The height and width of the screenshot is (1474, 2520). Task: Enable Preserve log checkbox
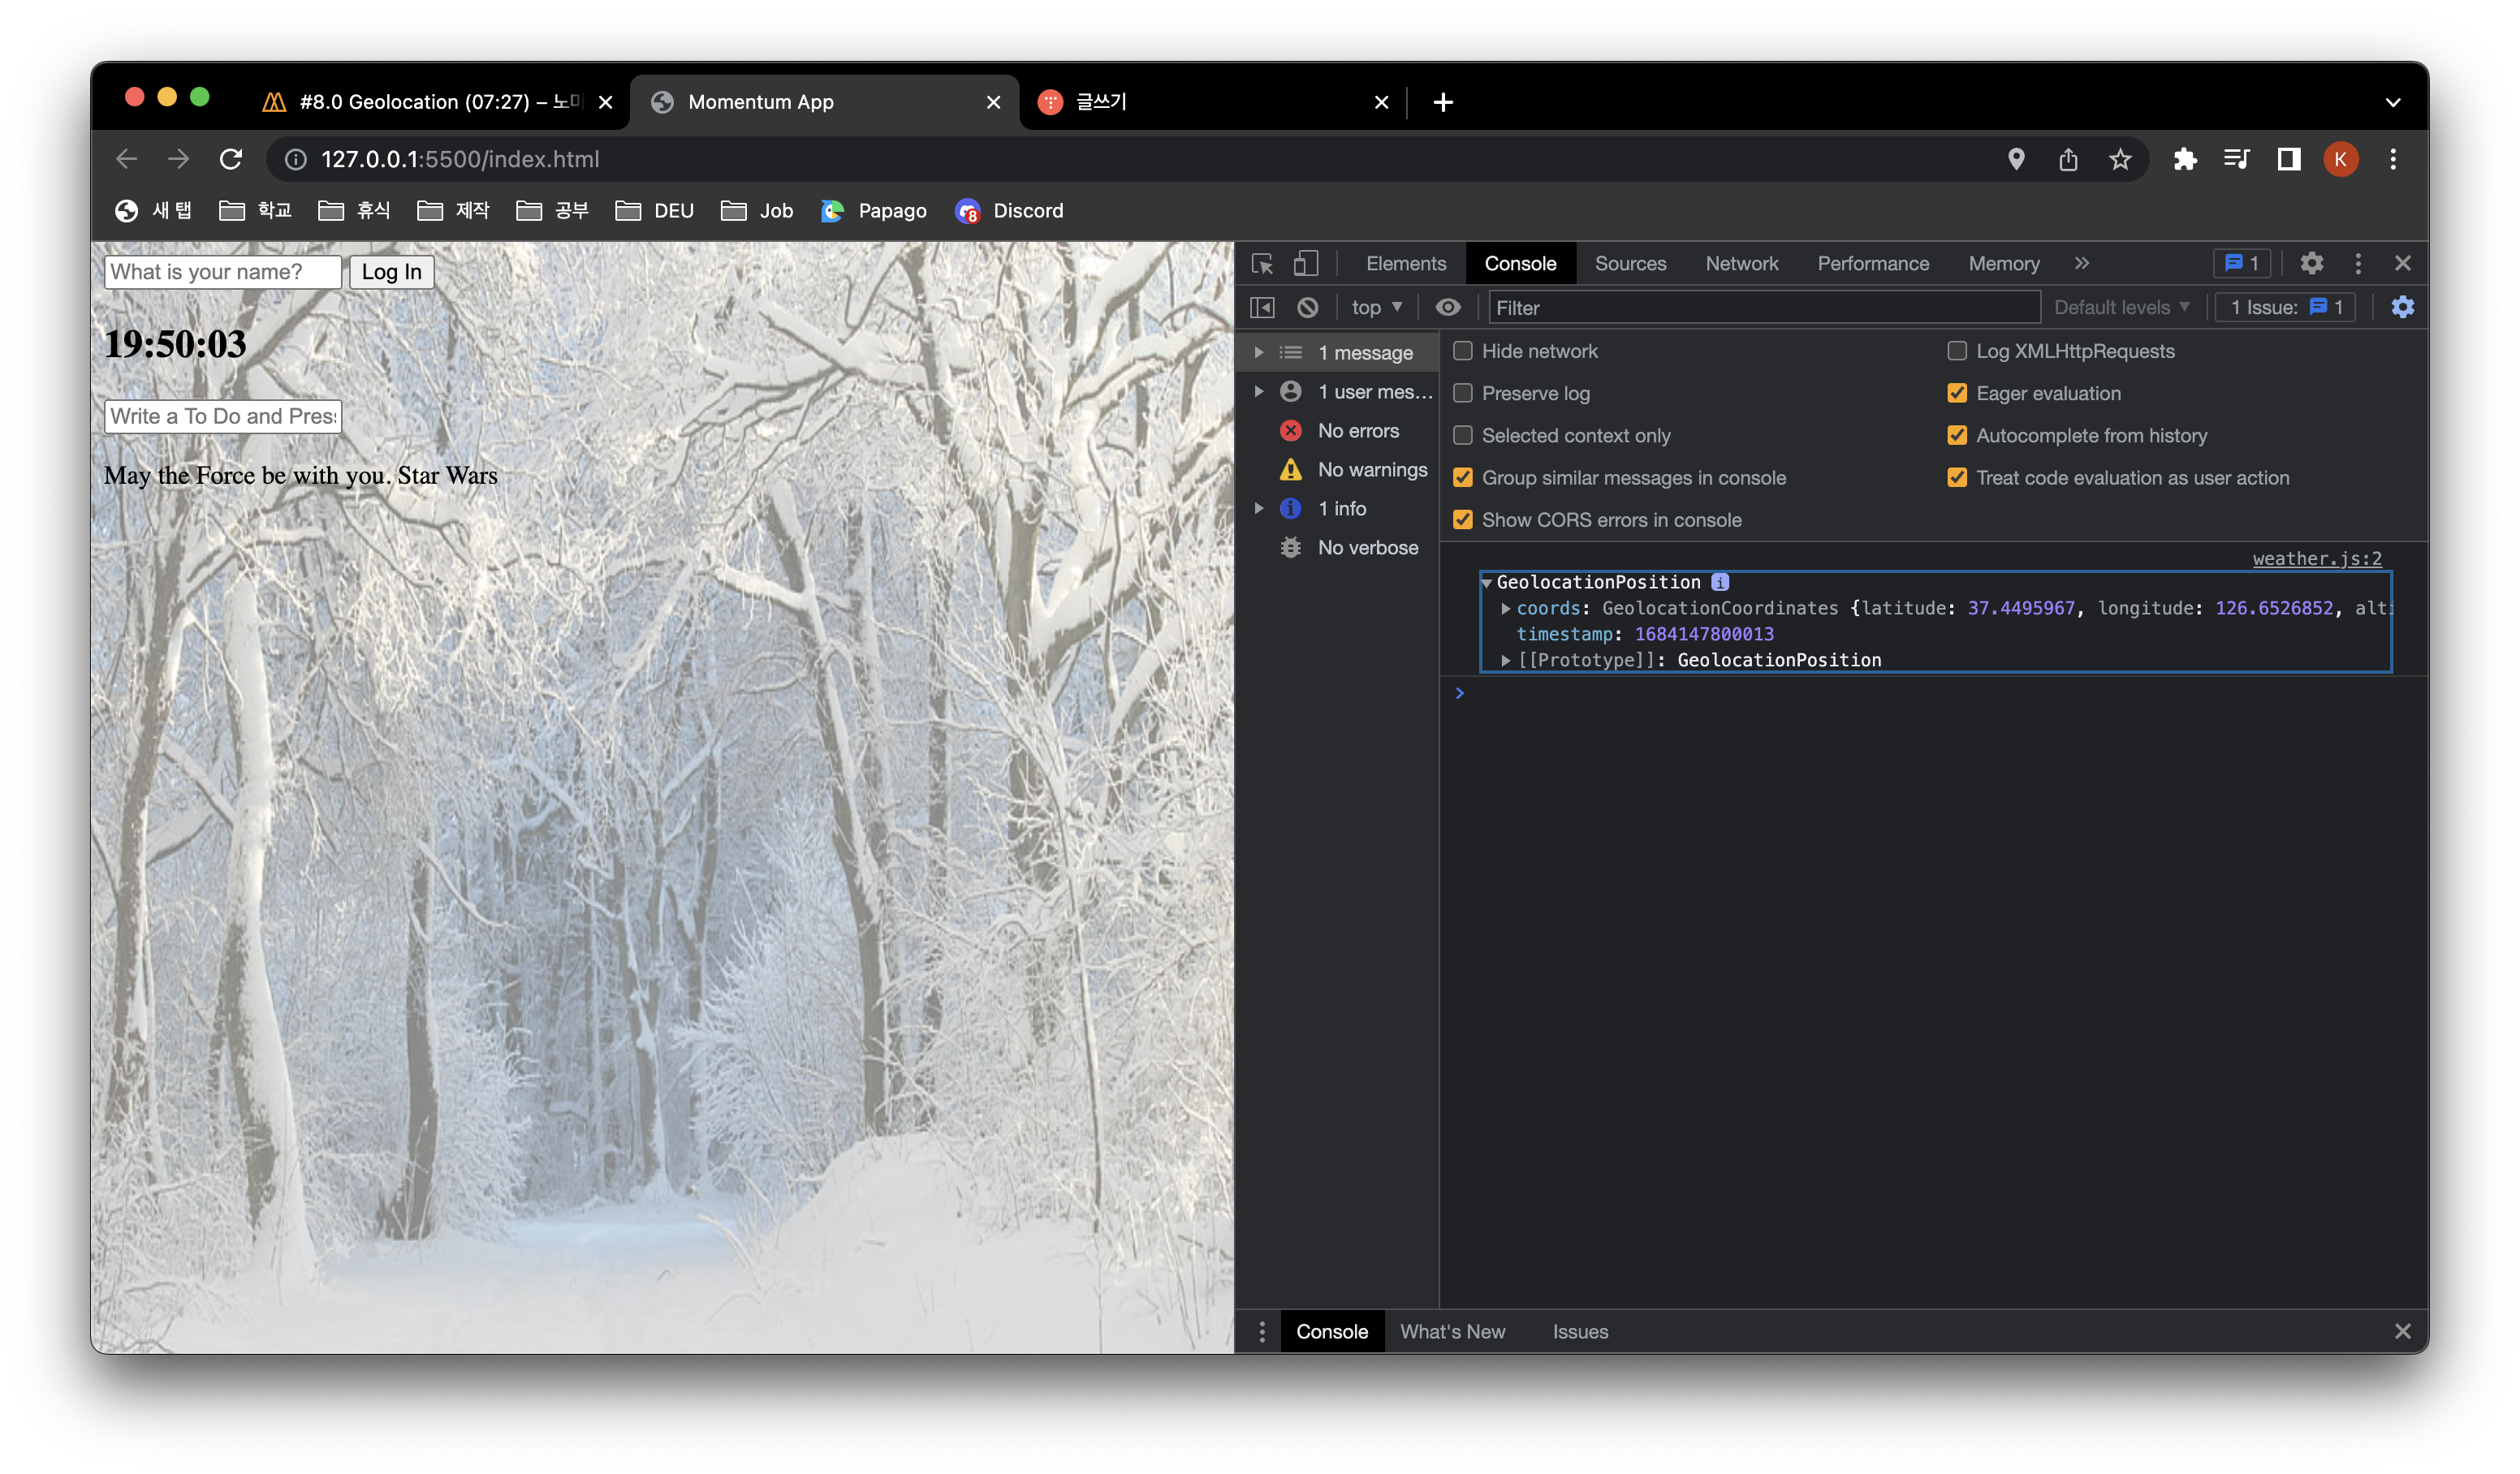point(1463,393)
